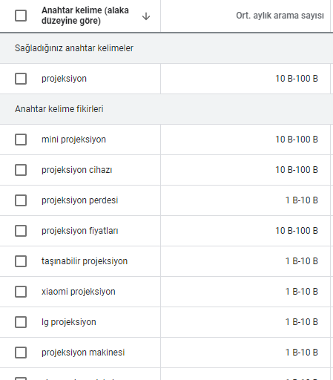
Task: Click the 1 B-10 B value for lg projeksiyon
Action: (302, 322)
